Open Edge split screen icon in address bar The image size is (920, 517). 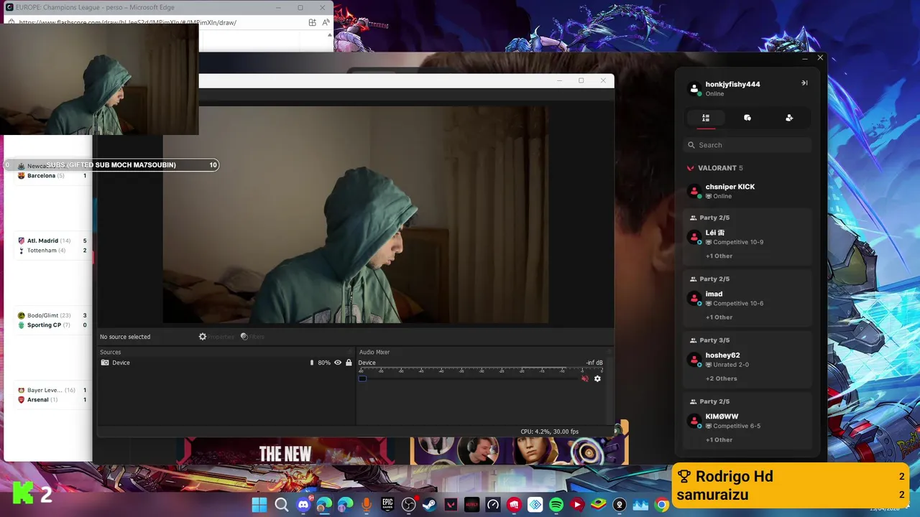coord(312,22)
